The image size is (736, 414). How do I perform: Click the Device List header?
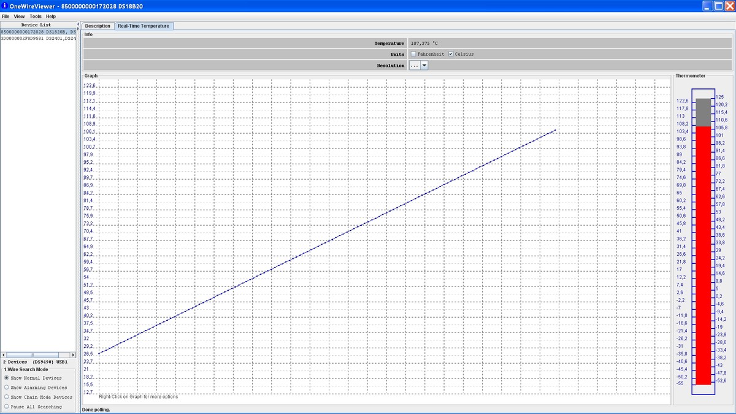coord(36,25)
